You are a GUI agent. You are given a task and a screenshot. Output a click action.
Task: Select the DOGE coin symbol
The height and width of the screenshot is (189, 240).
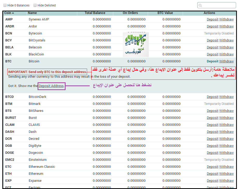[10, 153]
